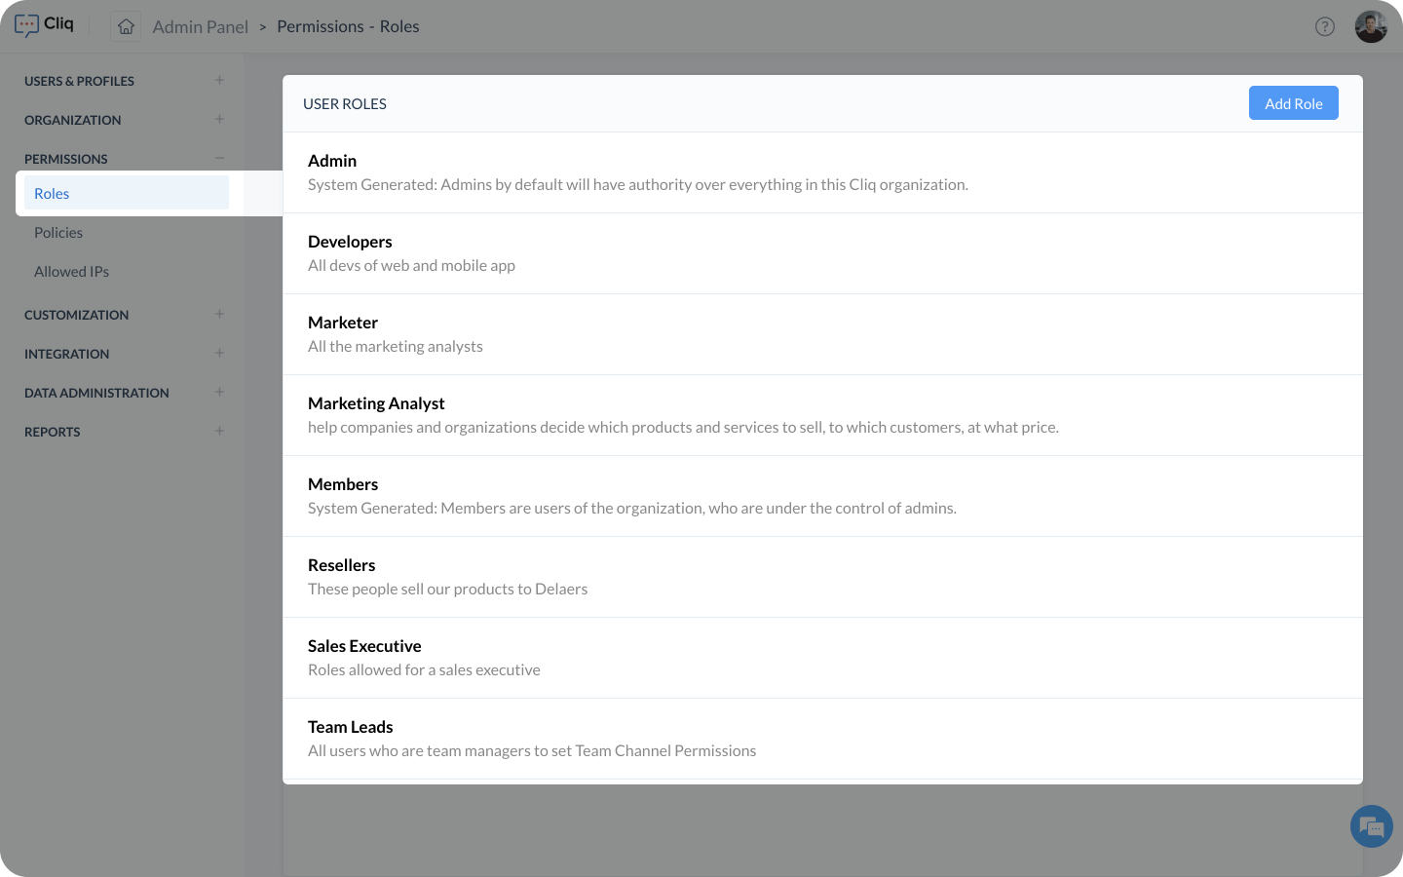Open the Team Leads role entry

(350, 727)
